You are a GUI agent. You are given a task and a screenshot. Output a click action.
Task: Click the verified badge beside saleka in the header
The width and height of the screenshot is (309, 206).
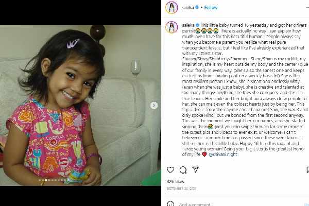coord(197,8)
